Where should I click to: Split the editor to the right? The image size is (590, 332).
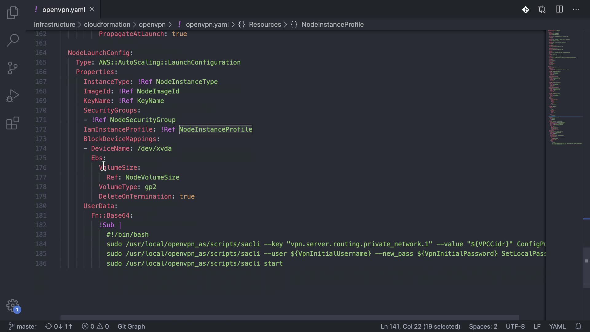point(559,10)
